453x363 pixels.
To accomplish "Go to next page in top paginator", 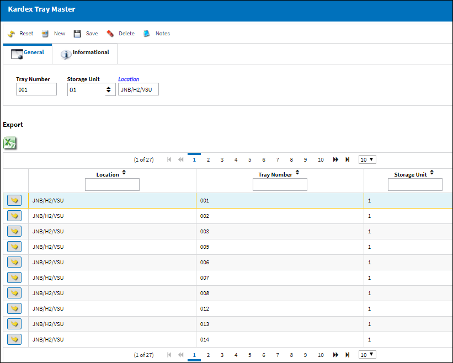I will pos(335,159).
